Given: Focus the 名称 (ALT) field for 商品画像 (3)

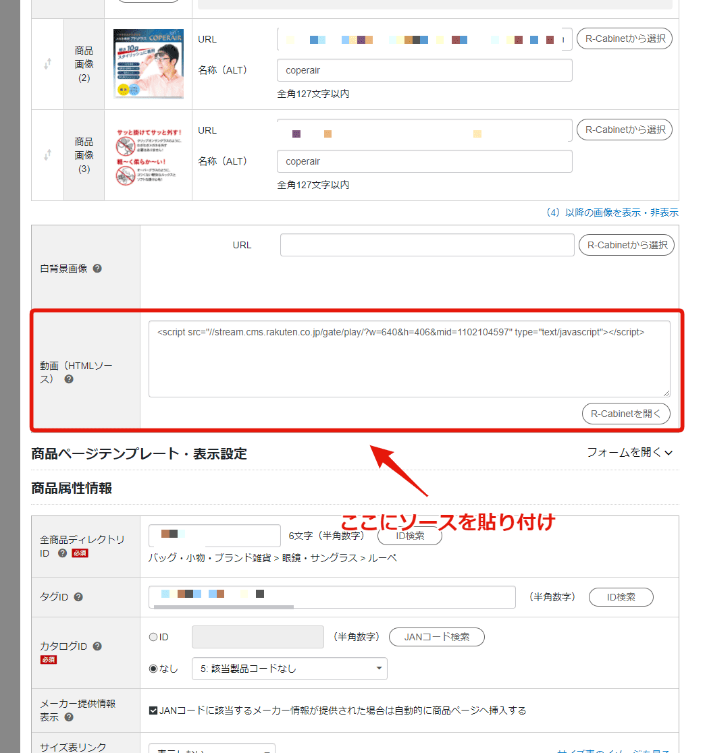Looking at the screenshot, I should point(424,161).
